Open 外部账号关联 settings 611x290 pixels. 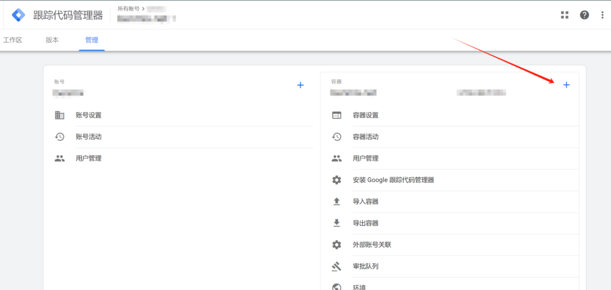point(372,245)
